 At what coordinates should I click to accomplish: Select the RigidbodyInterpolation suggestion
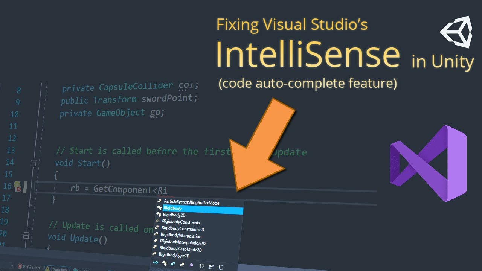pos(181,235)
